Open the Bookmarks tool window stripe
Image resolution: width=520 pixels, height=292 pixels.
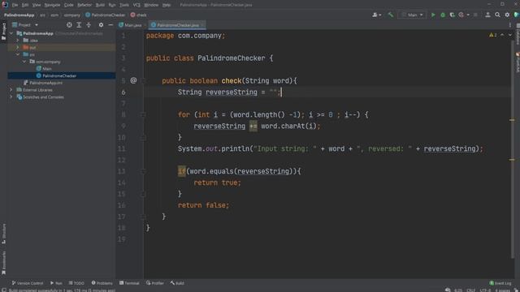(x=3, y=263)
